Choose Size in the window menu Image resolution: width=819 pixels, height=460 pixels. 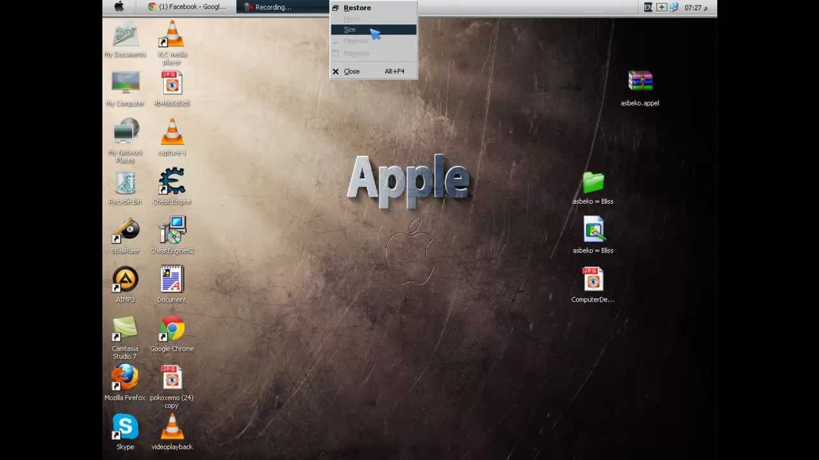point(374,29)
